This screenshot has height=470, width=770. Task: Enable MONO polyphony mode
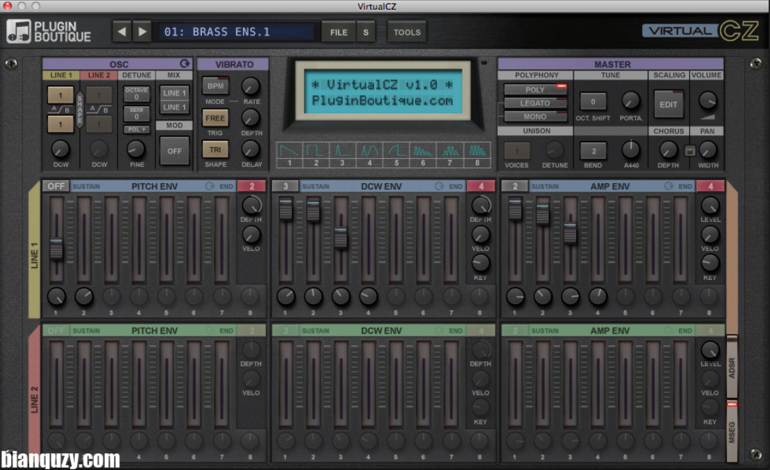535,117
